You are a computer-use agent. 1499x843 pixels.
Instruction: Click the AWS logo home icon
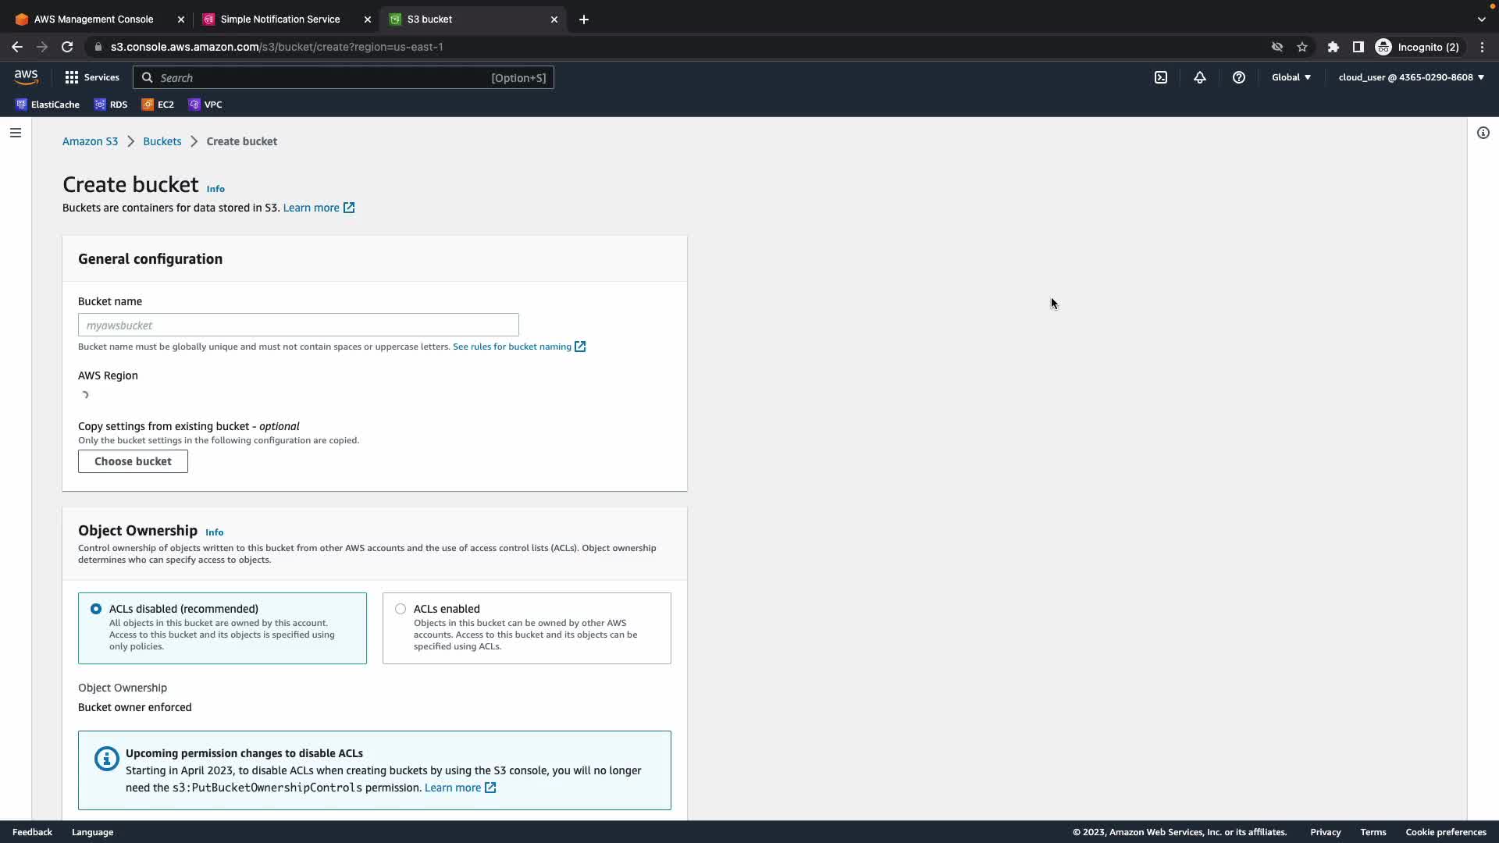26,76
